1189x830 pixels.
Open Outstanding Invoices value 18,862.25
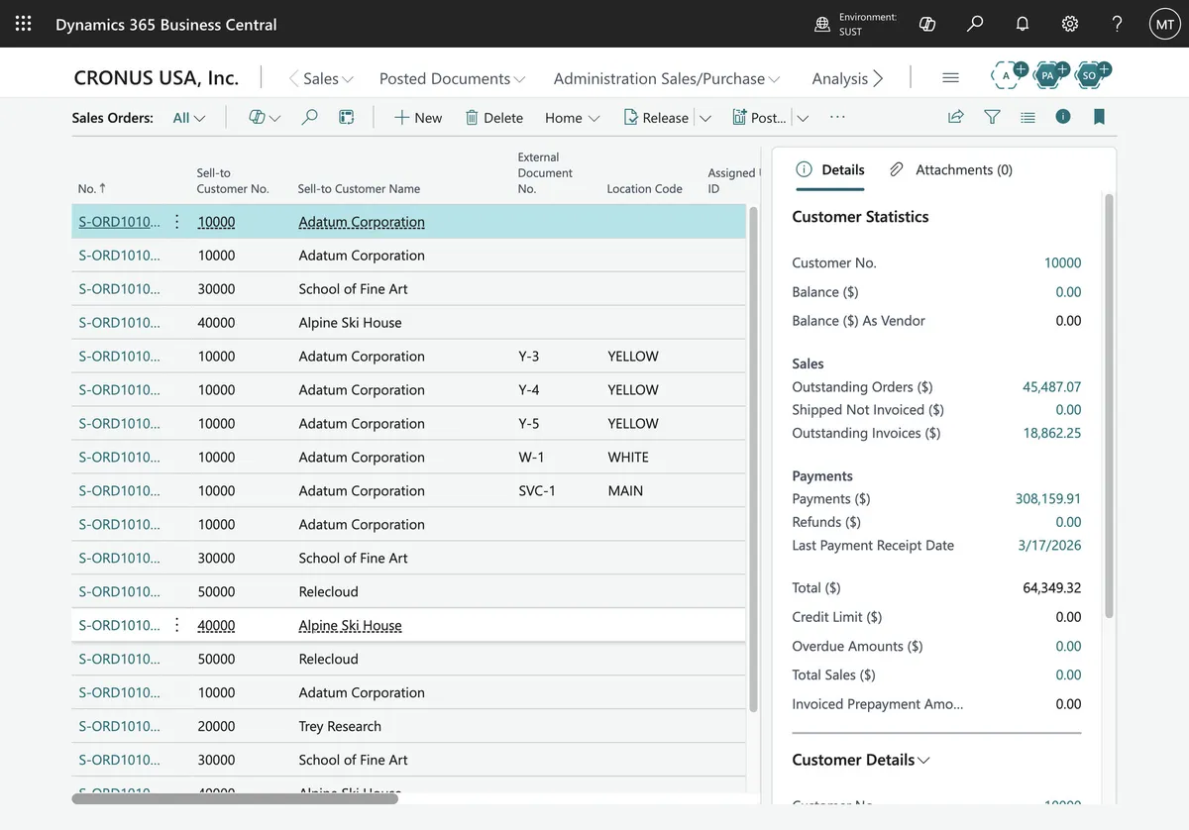(x=1052, y=433)
